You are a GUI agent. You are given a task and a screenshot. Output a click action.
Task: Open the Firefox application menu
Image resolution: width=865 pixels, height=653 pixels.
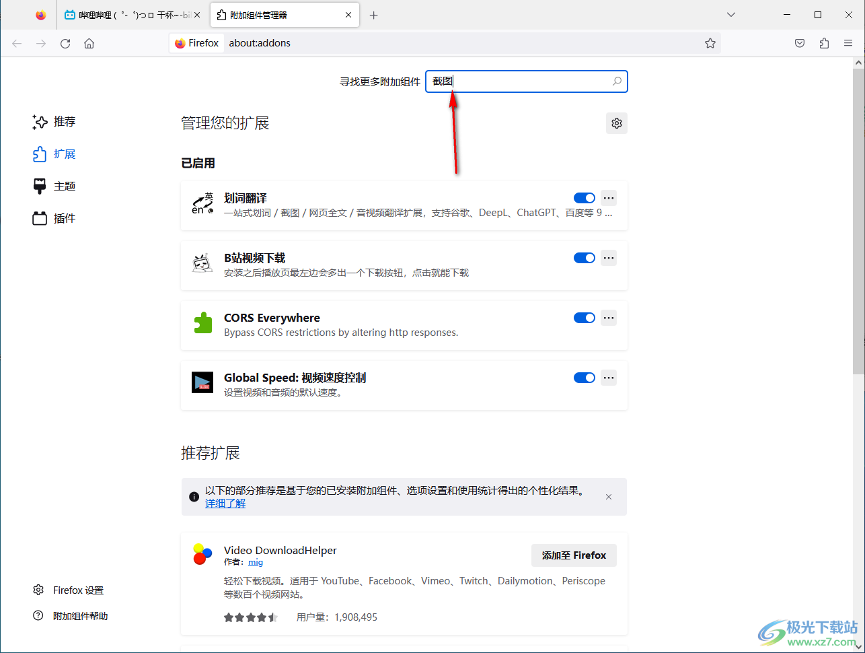[848, 43]
